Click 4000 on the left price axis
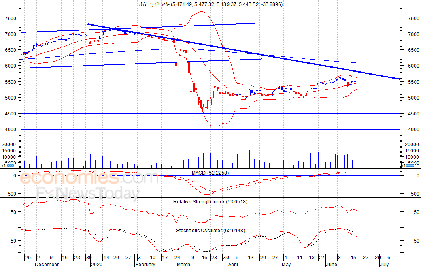Screen dimensions: 421x267 point(11,130)
